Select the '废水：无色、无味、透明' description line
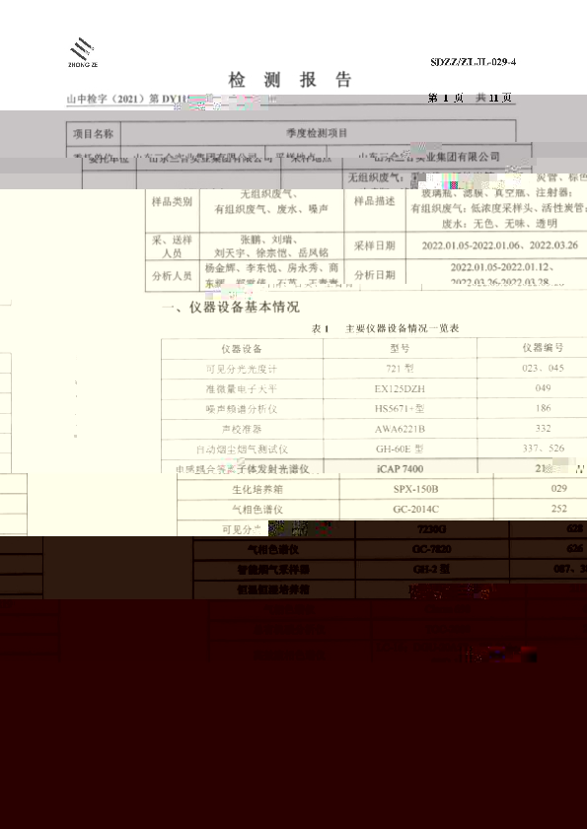The height and width of the screenshot is (829, 587). click(x=499, y=224)
